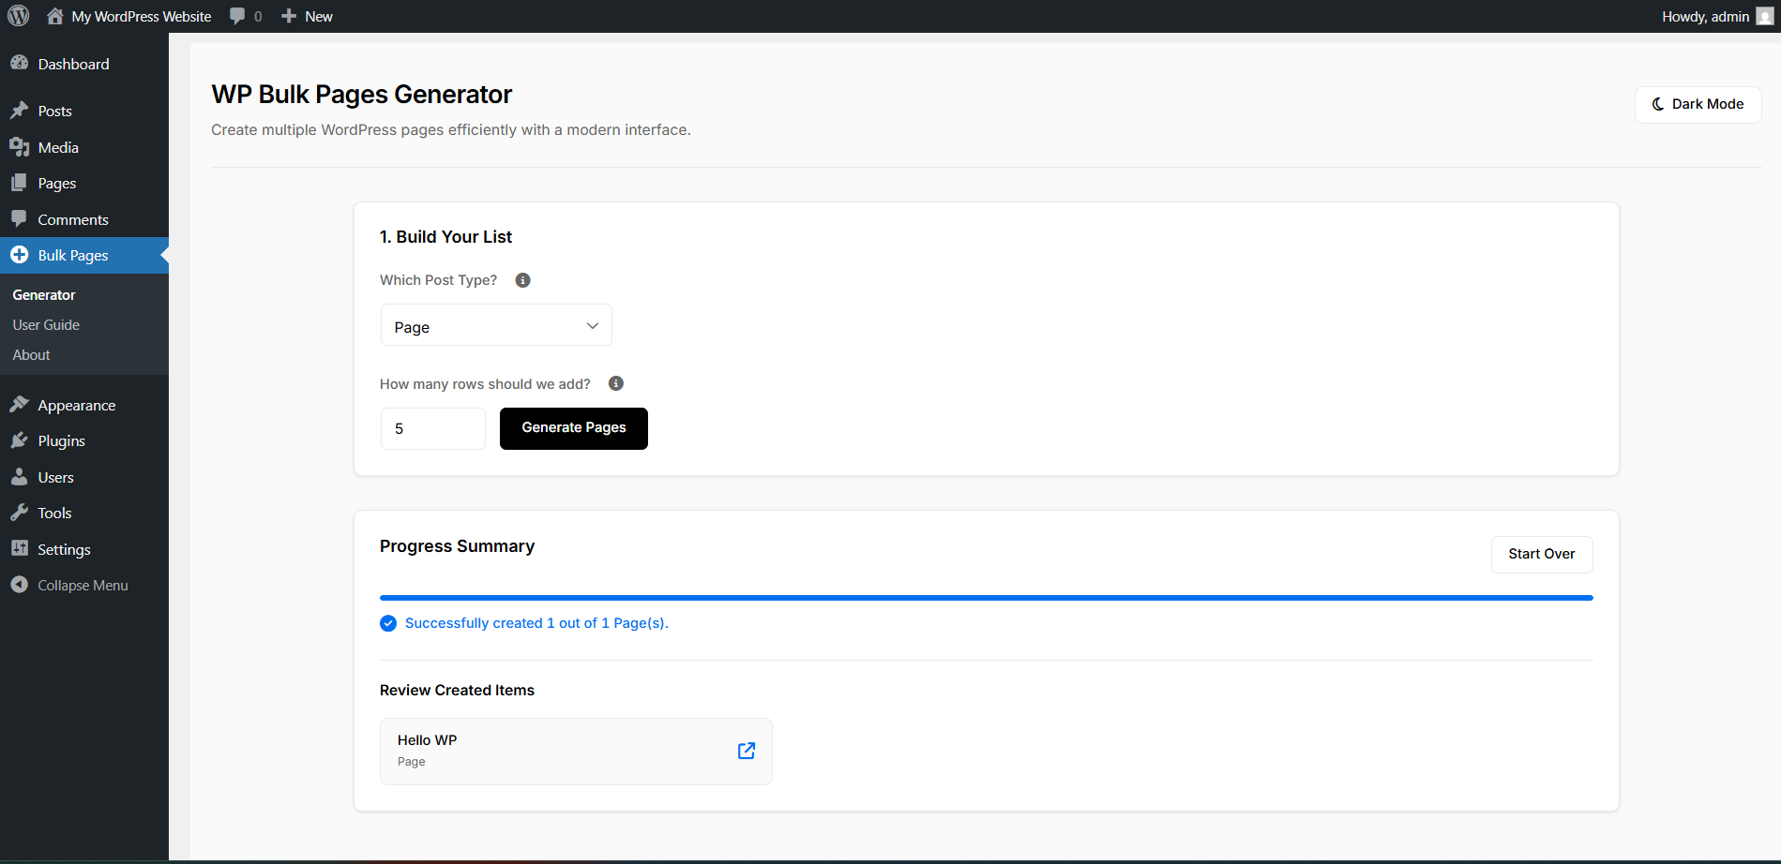Open the Post Type dropdown showing Page
The image size is (1781, 864).
[496, 325]
